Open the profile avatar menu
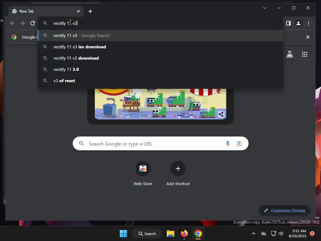Image resolution: width=321 pixels, height=241 pixels. coord(298,23)
